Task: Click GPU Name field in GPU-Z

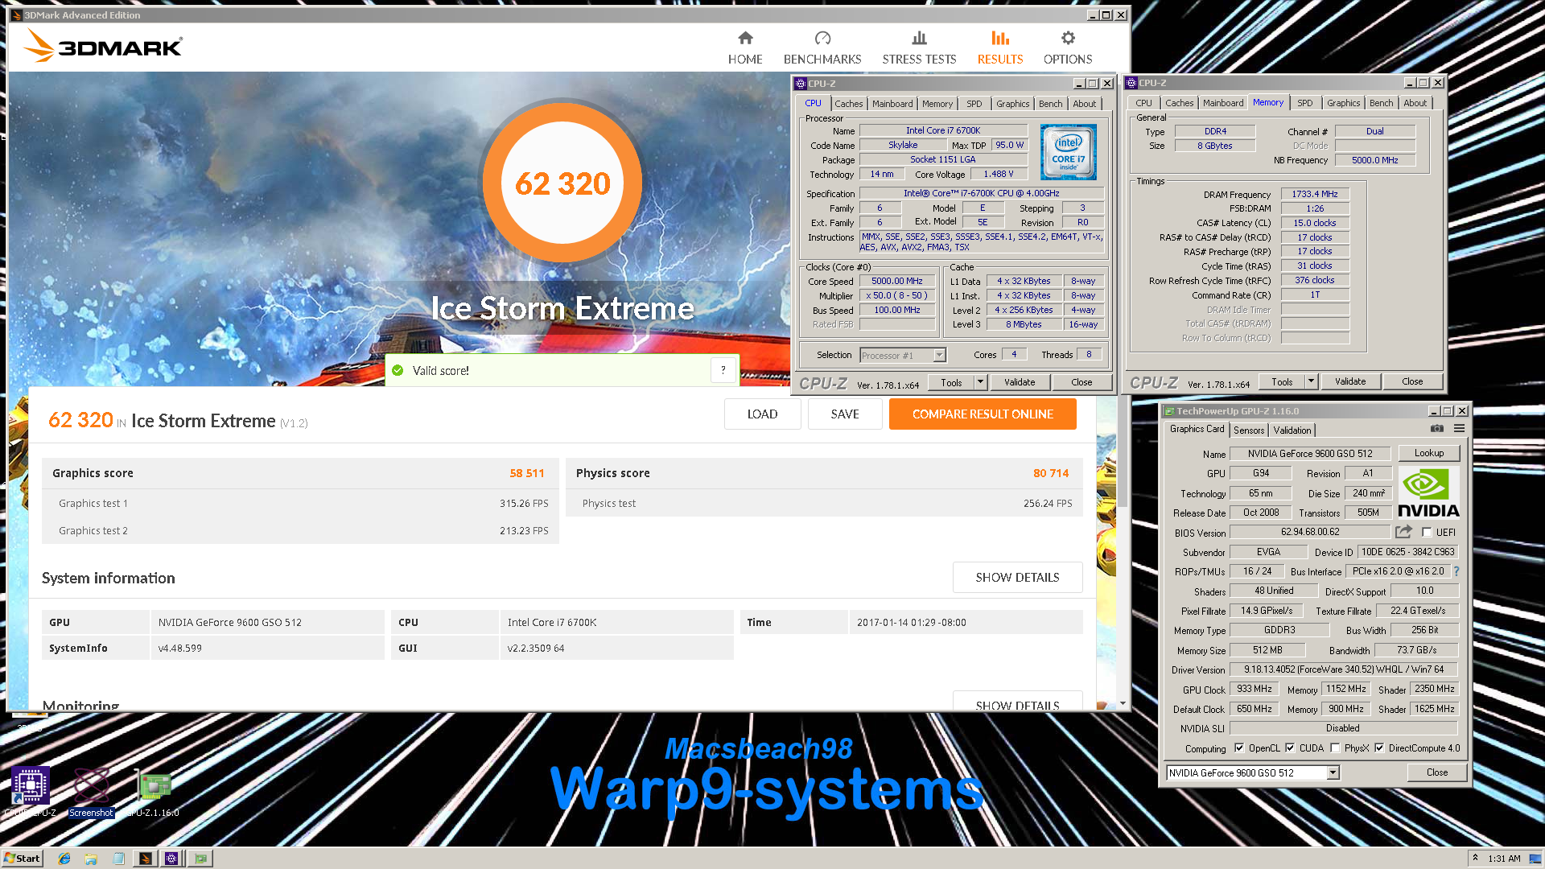Action: point(1310,453)
